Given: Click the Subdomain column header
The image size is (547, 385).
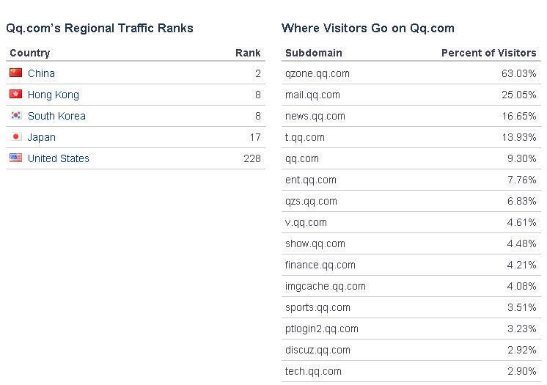Looking at the screenshot, I should [x=314, y=53].
